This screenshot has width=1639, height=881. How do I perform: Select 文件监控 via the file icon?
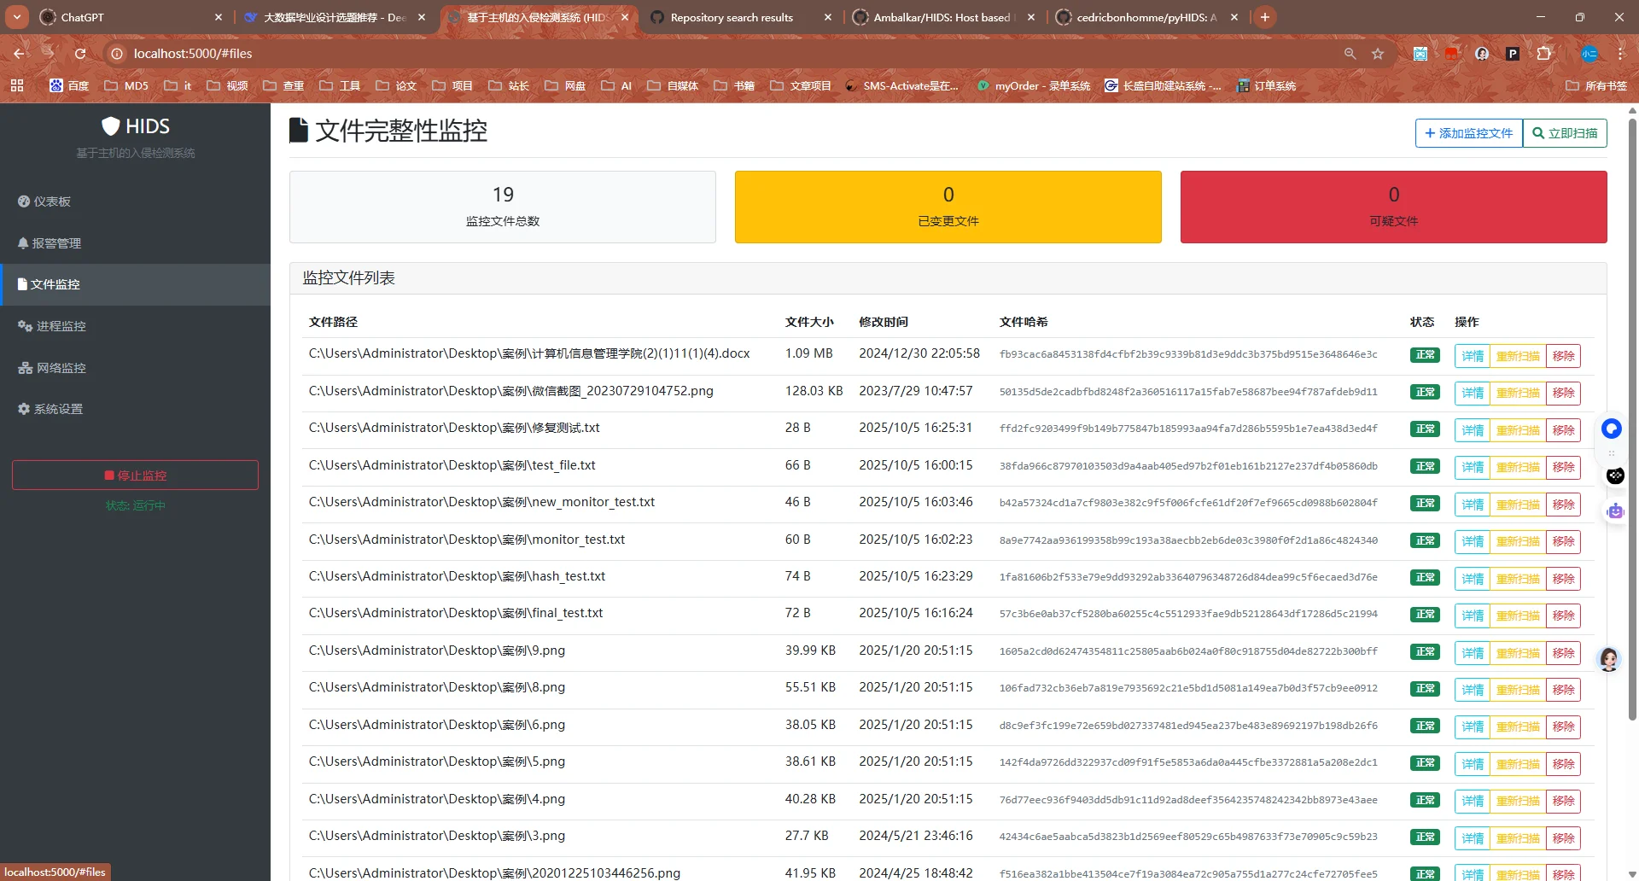[x=23, y=284]
